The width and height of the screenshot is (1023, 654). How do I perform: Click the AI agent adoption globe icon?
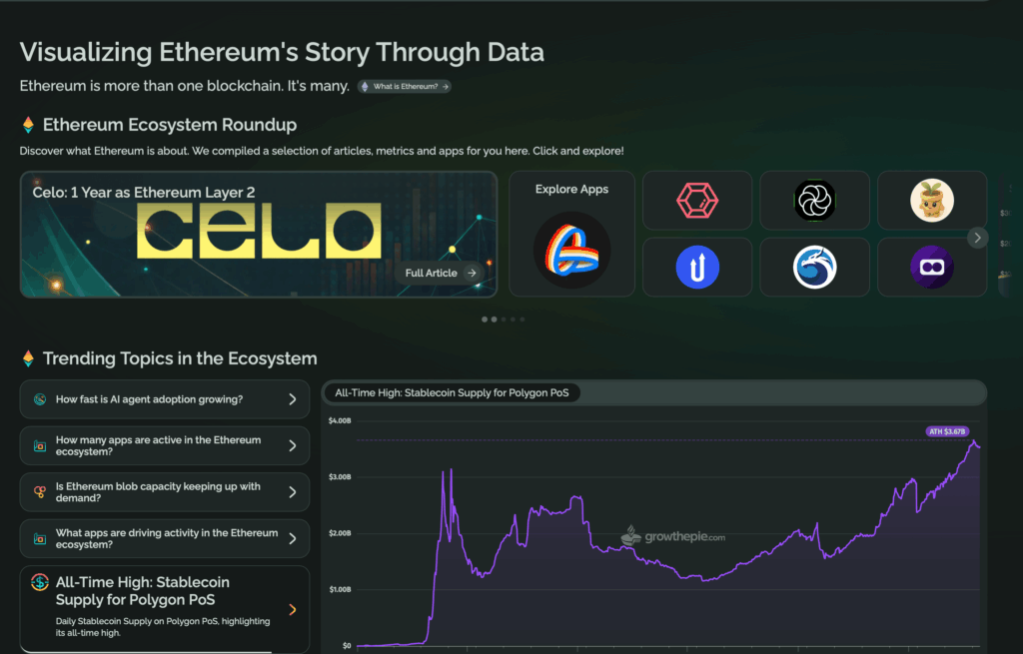pos(40,399)
